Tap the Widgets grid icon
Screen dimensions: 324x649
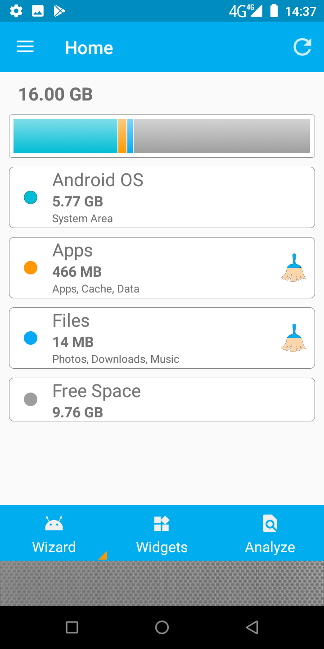[162, 524]
